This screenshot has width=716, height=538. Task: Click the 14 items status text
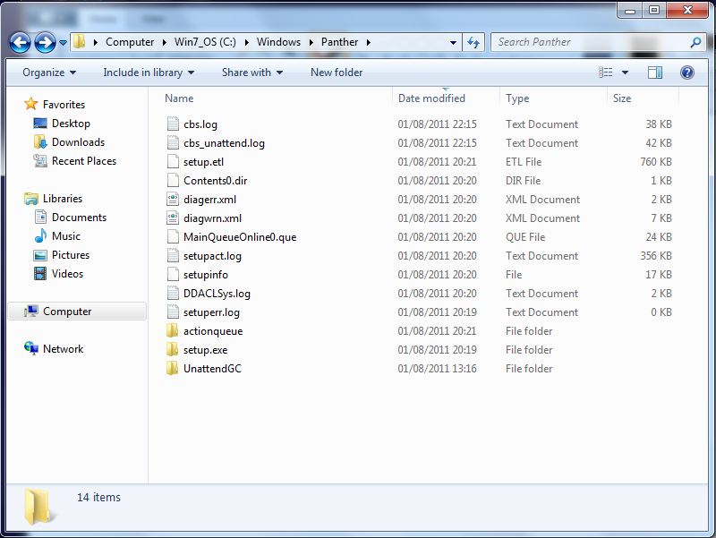pos(98,498)
